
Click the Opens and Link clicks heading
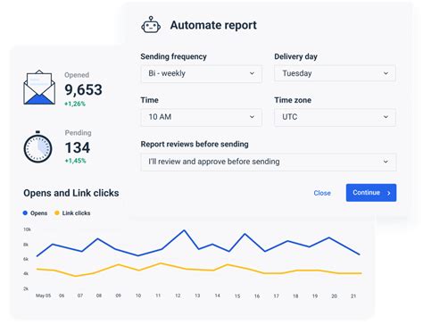[x=71, y=193]
